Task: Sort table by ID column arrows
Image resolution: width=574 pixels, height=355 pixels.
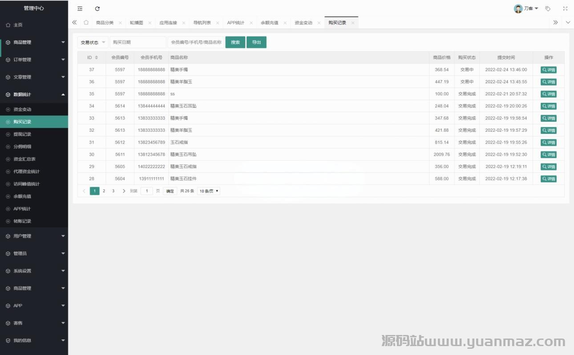Action: pos(97,58)
